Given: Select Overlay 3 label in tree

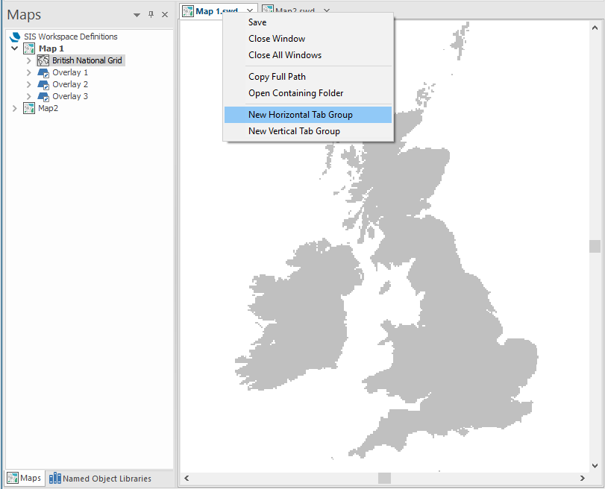Looking at the screenshot, I should [70, 96].
